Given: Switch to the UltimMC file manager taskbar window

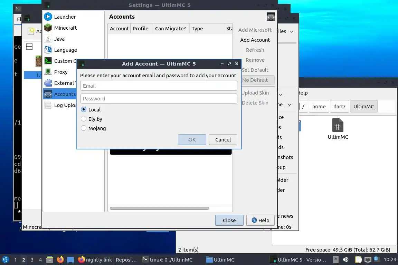Looking at the screenshot, I should point(234,260).
